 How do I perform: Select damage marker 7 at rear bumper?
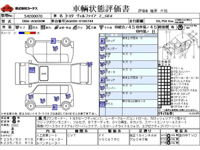tap(90, 64)
